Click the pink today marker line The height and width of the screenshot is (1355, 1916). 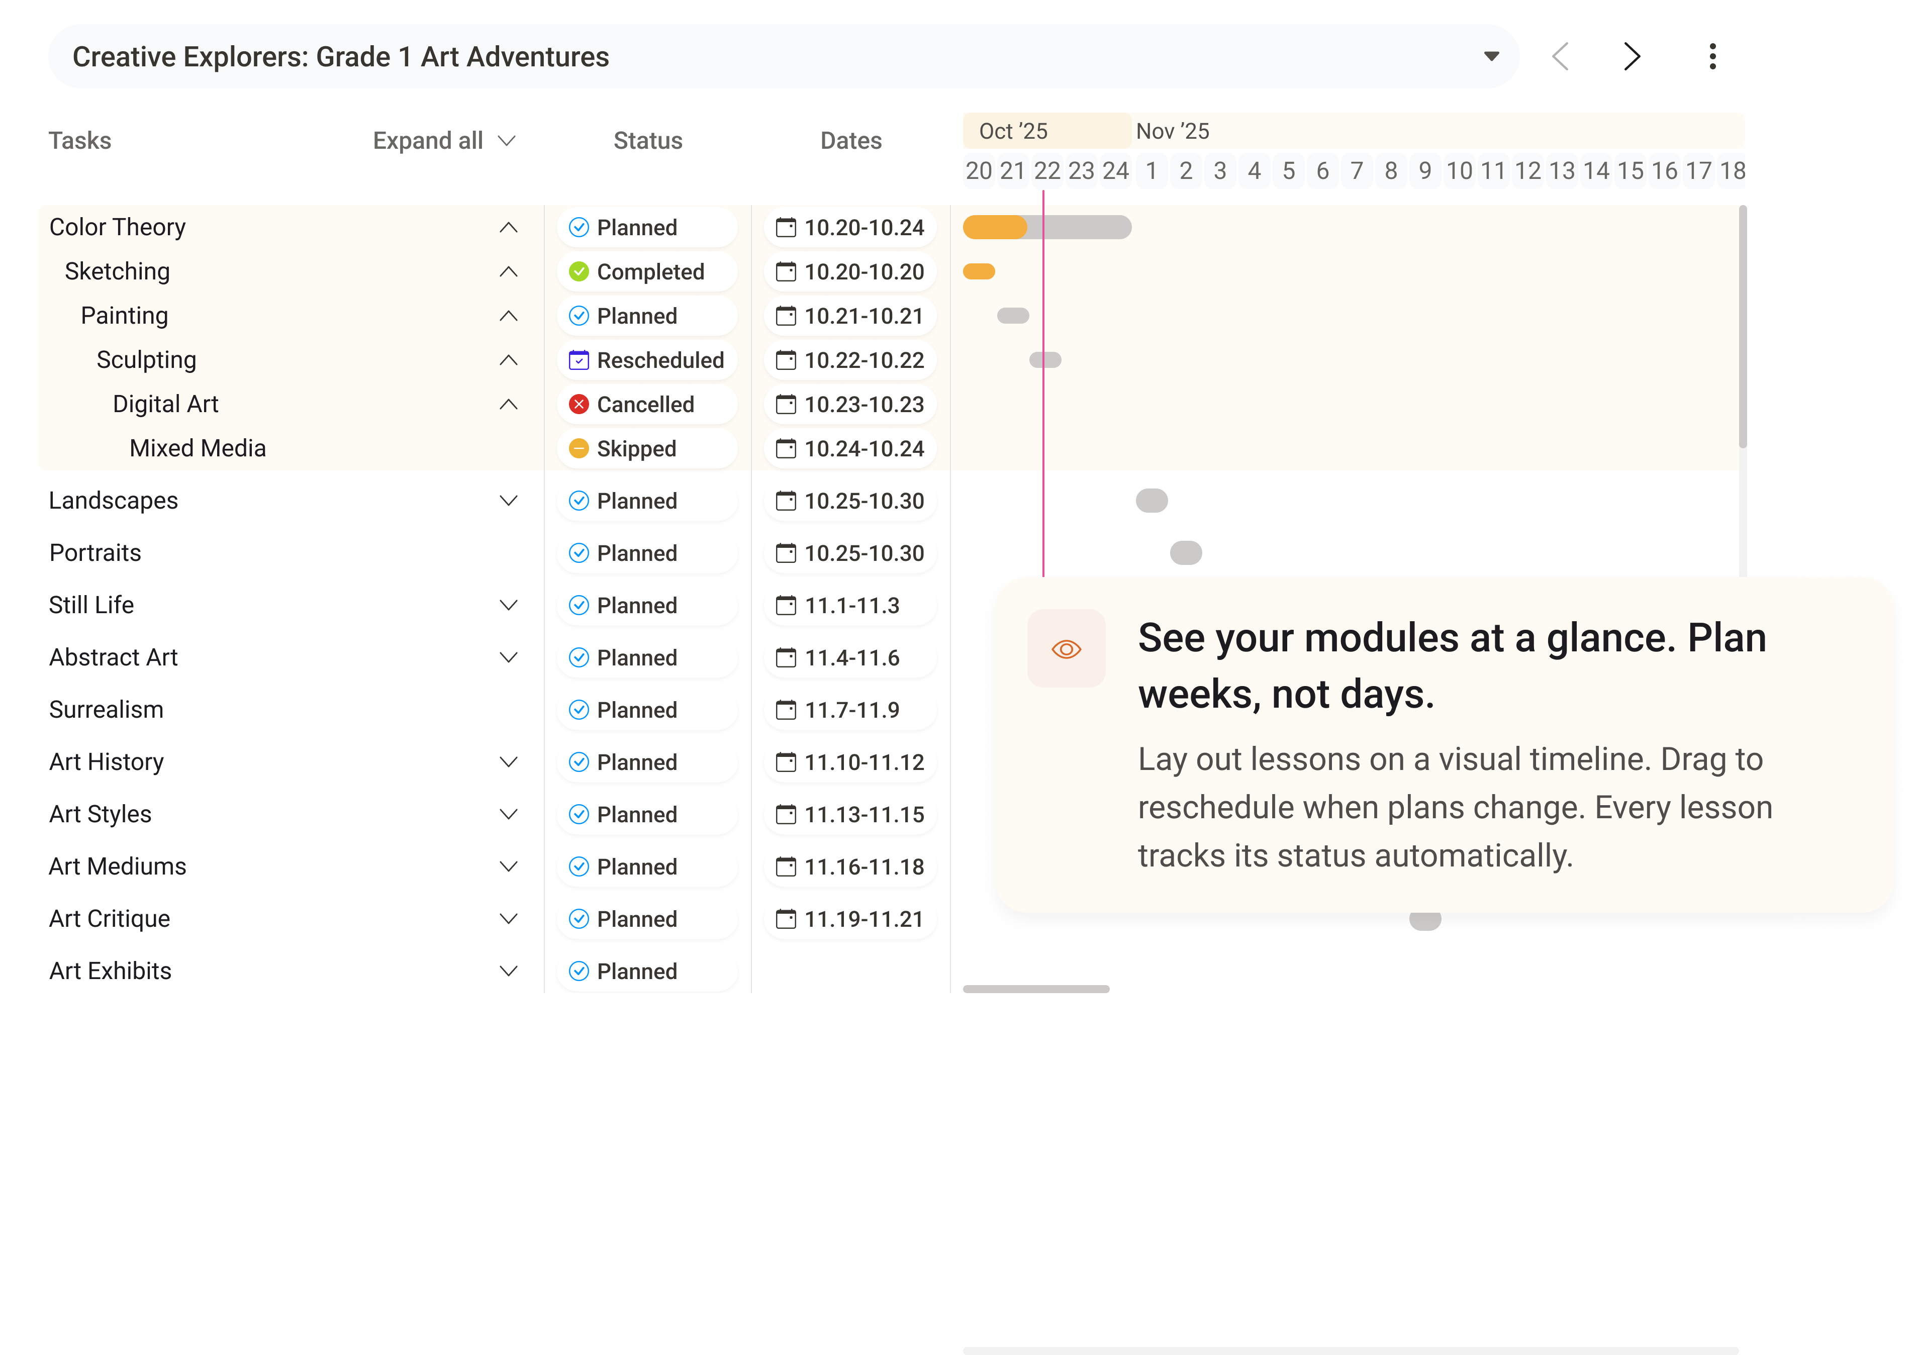coord(1042,384)
